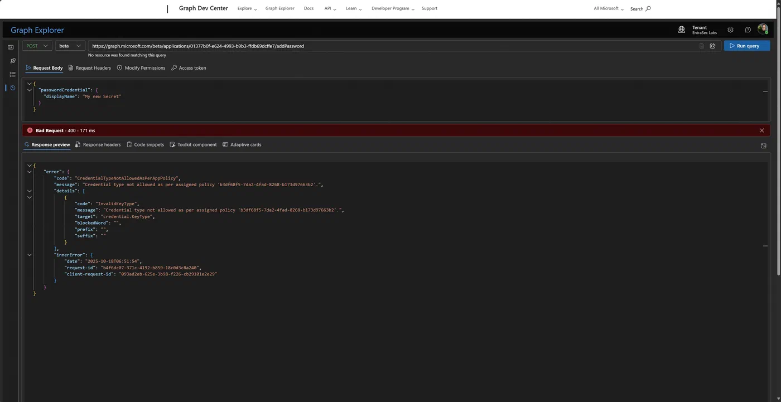Viewport: 781px width, 402px height.
Task: Expand the Explore menu
Action: click(x=247, y=9)
